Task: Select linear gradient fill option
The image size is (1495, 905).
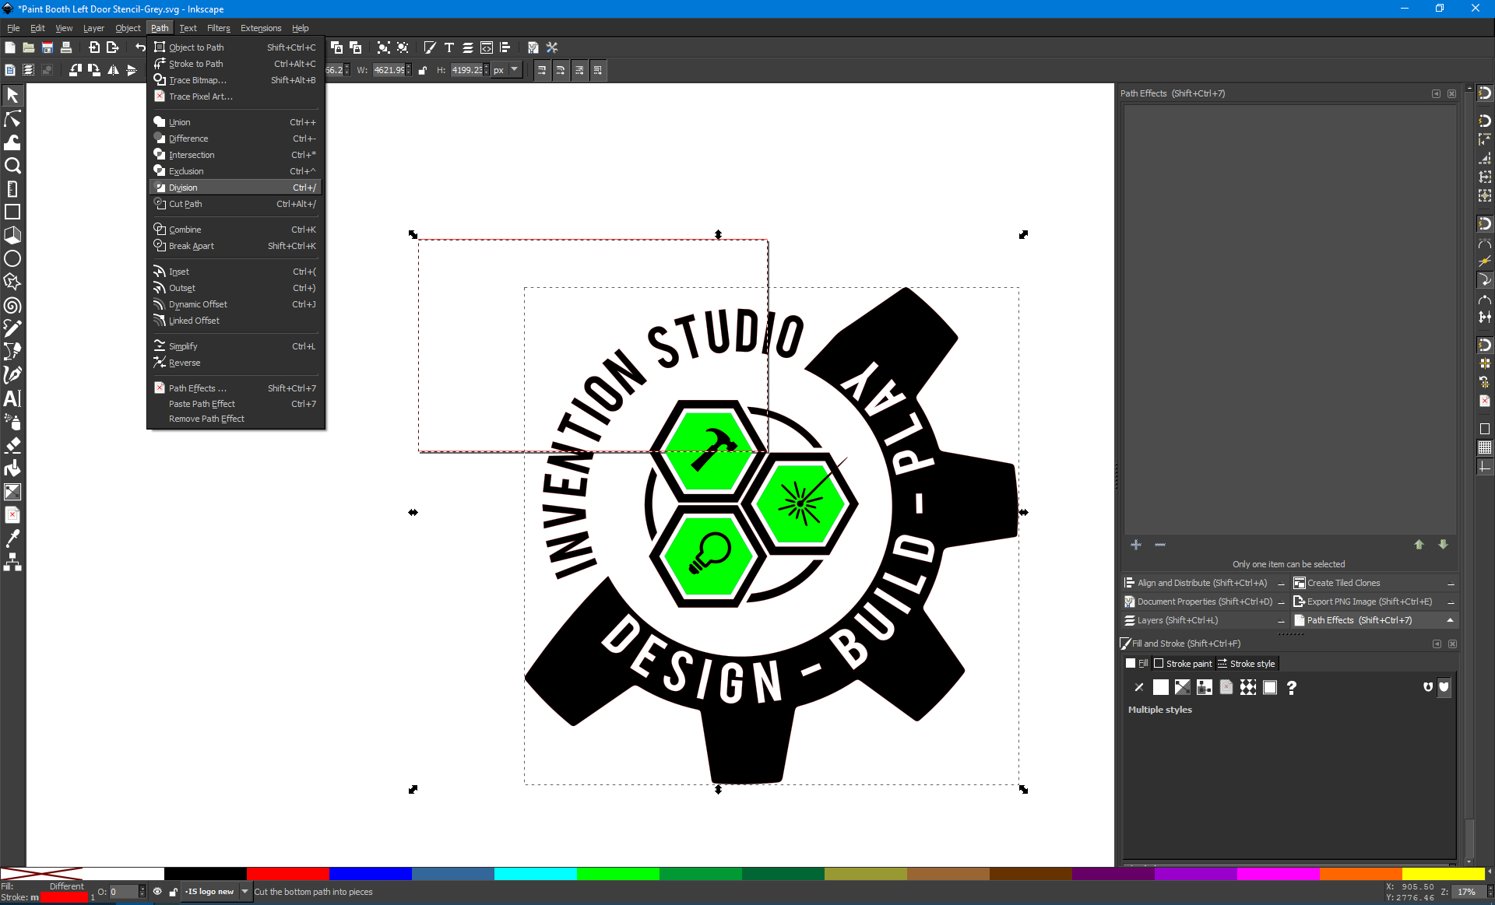Action: click(1183, 687)
